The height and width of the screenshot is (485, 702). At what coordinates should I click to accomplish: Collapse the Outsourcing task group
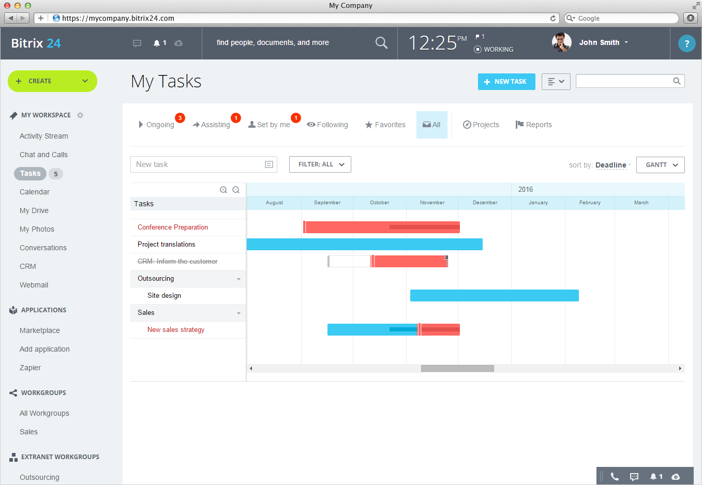coord(238,278)
